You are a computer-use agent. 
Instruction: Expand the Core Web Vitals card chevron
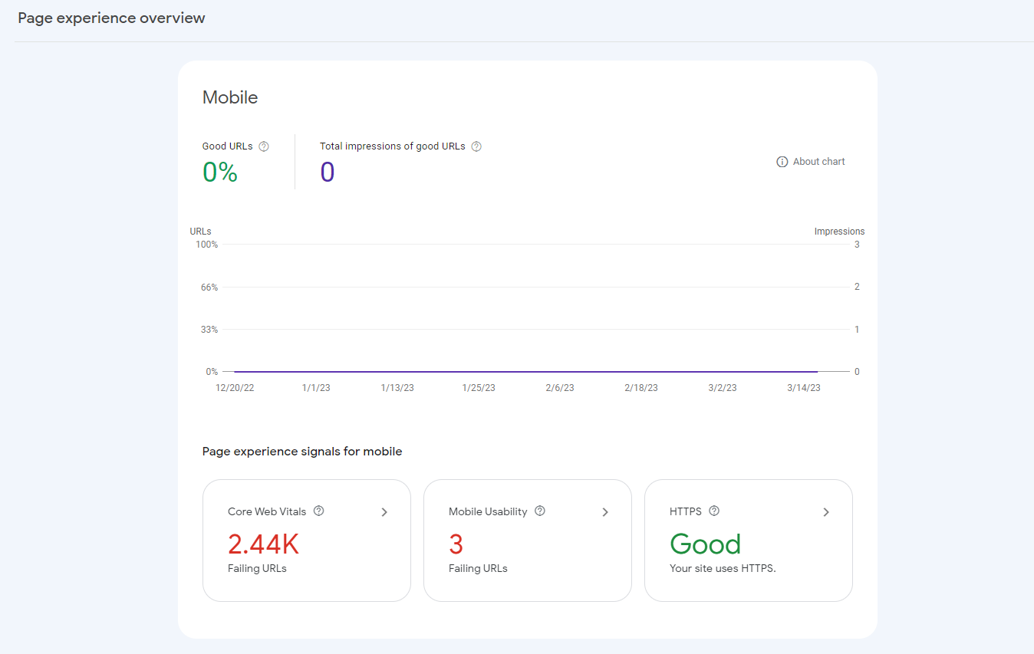coord(384,511)
